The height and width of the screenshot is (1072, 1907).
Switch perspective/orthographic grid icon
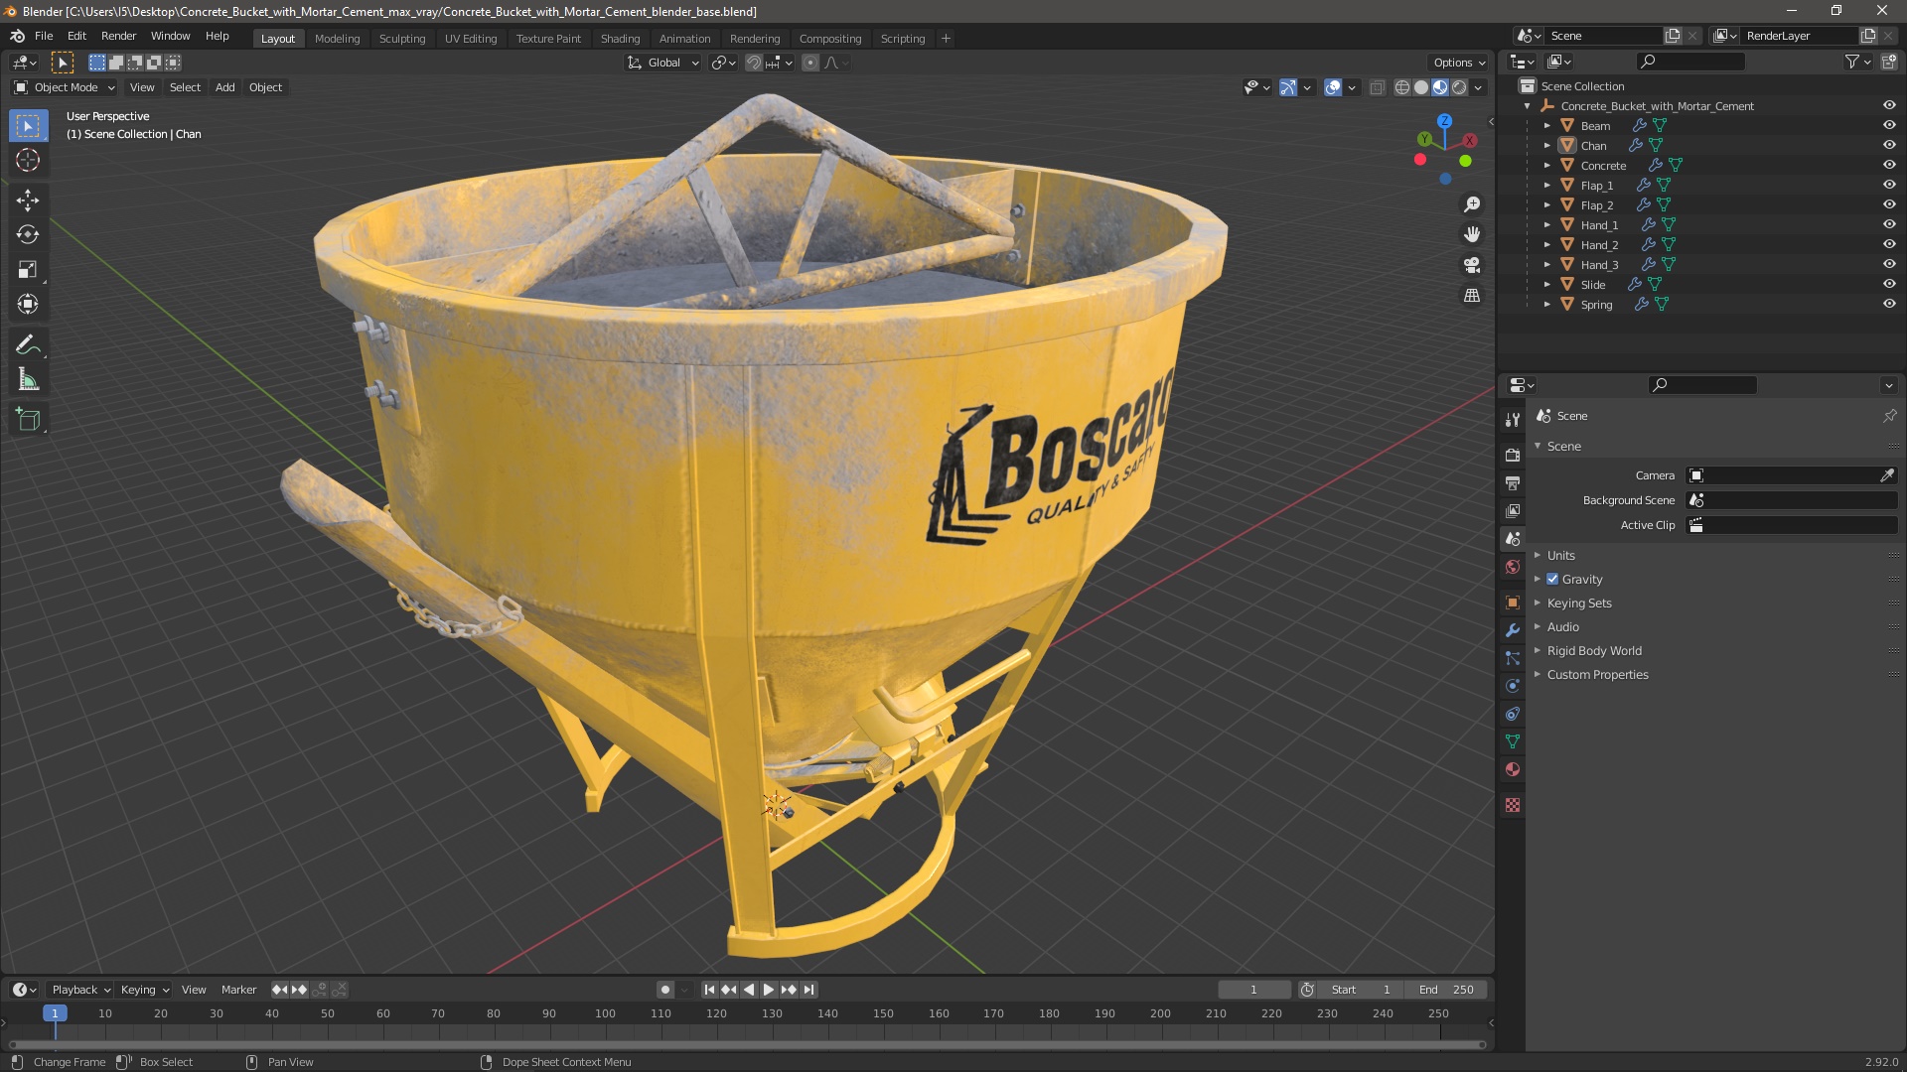click(x=1472, y=296)
